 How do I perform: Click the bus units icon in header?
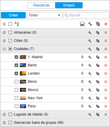pos(82,24)
